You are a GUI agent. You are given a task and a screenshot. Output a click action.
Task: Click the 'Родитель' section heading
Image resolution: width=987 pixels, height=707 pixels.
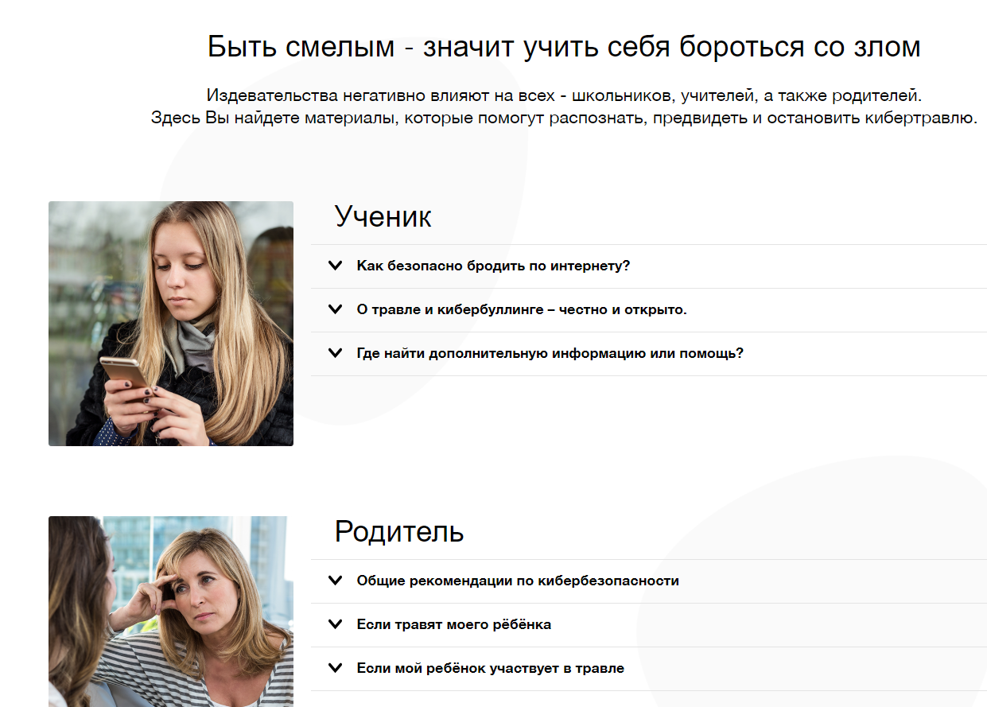tap(399, 531)
